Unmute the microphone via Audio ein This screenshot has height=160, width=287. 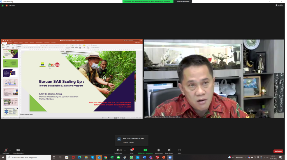6,151
